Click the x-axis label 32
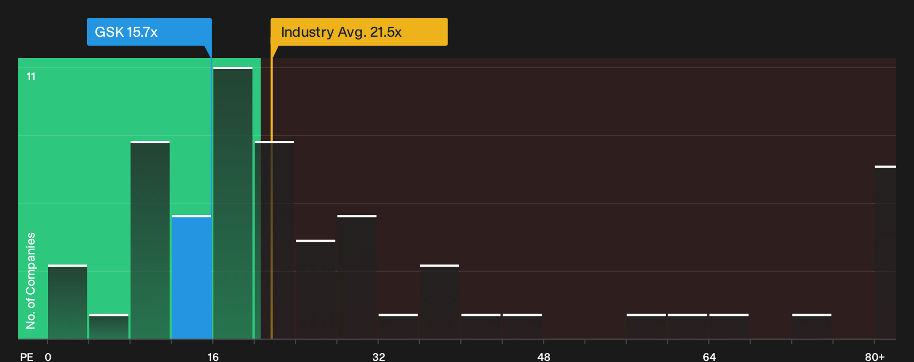This screenshot has height=362, width=914. coord(378,356)
